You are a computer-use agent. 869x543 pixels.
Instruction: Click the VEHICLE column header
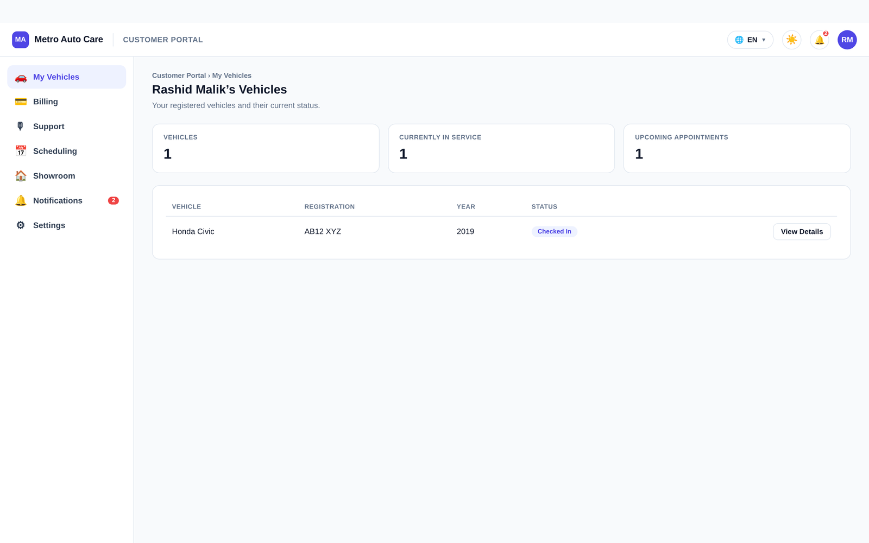click(x=186, y=207)
